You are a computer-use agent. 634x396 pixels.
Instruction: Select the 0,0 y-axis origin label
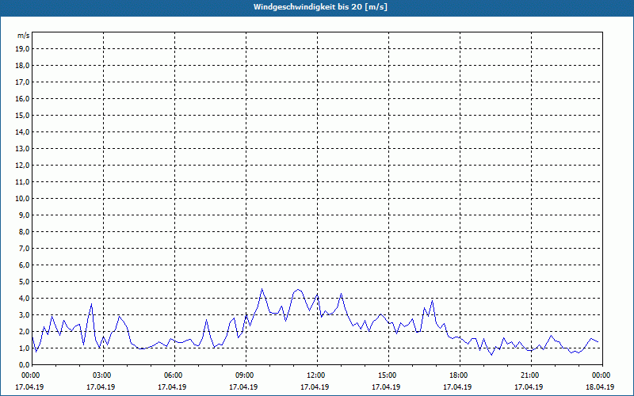(x=23, y=364)
